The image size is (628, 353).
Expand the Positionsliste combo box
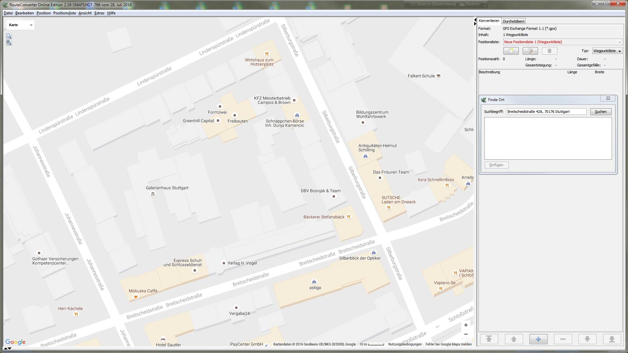[x=619, y=42]
